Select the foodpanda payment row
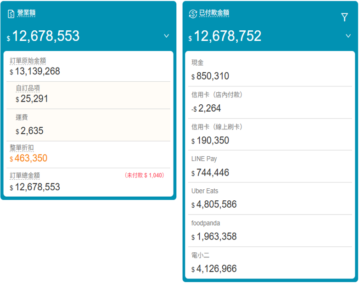359x284 pixels. point(269,230)
